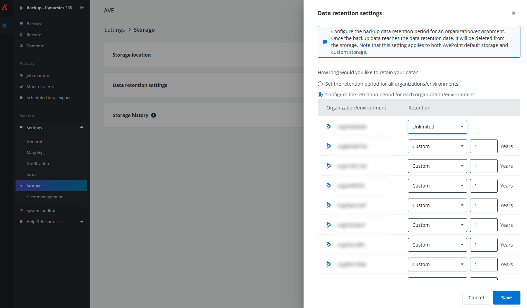Expand the Help & Resources section
Viewport: 527px width, 308px height.
82,221
